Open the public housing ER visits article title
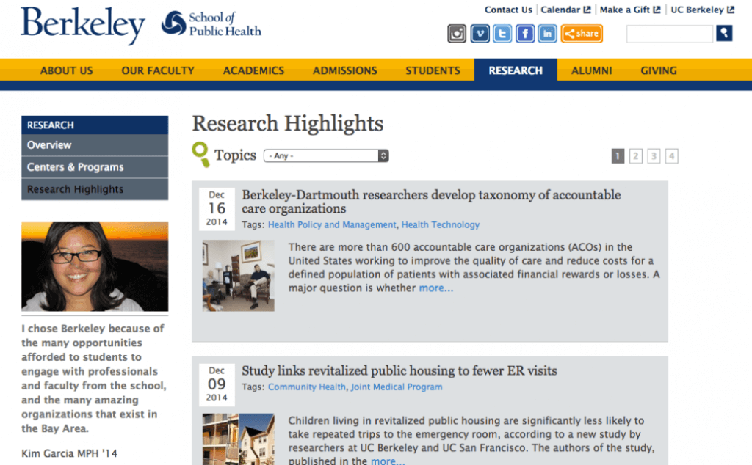 point(399,370)
